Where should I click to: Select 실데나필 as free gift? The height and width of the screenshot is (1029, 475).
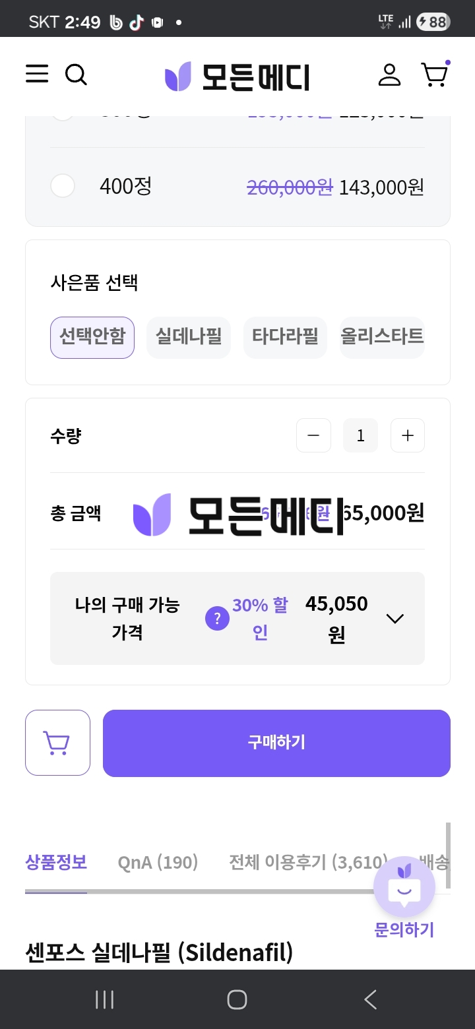point(189,337)
